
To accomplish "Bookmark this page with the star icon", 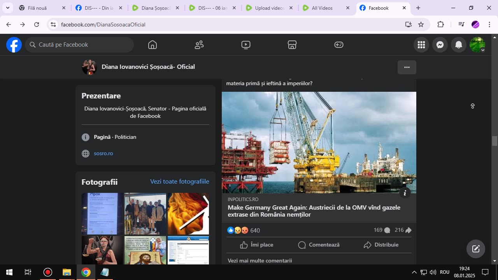I will click(x=421, y=24).
